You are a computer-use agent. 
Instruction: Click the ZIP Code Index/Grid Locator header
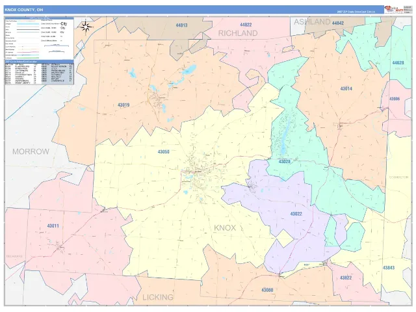(39, 61)
